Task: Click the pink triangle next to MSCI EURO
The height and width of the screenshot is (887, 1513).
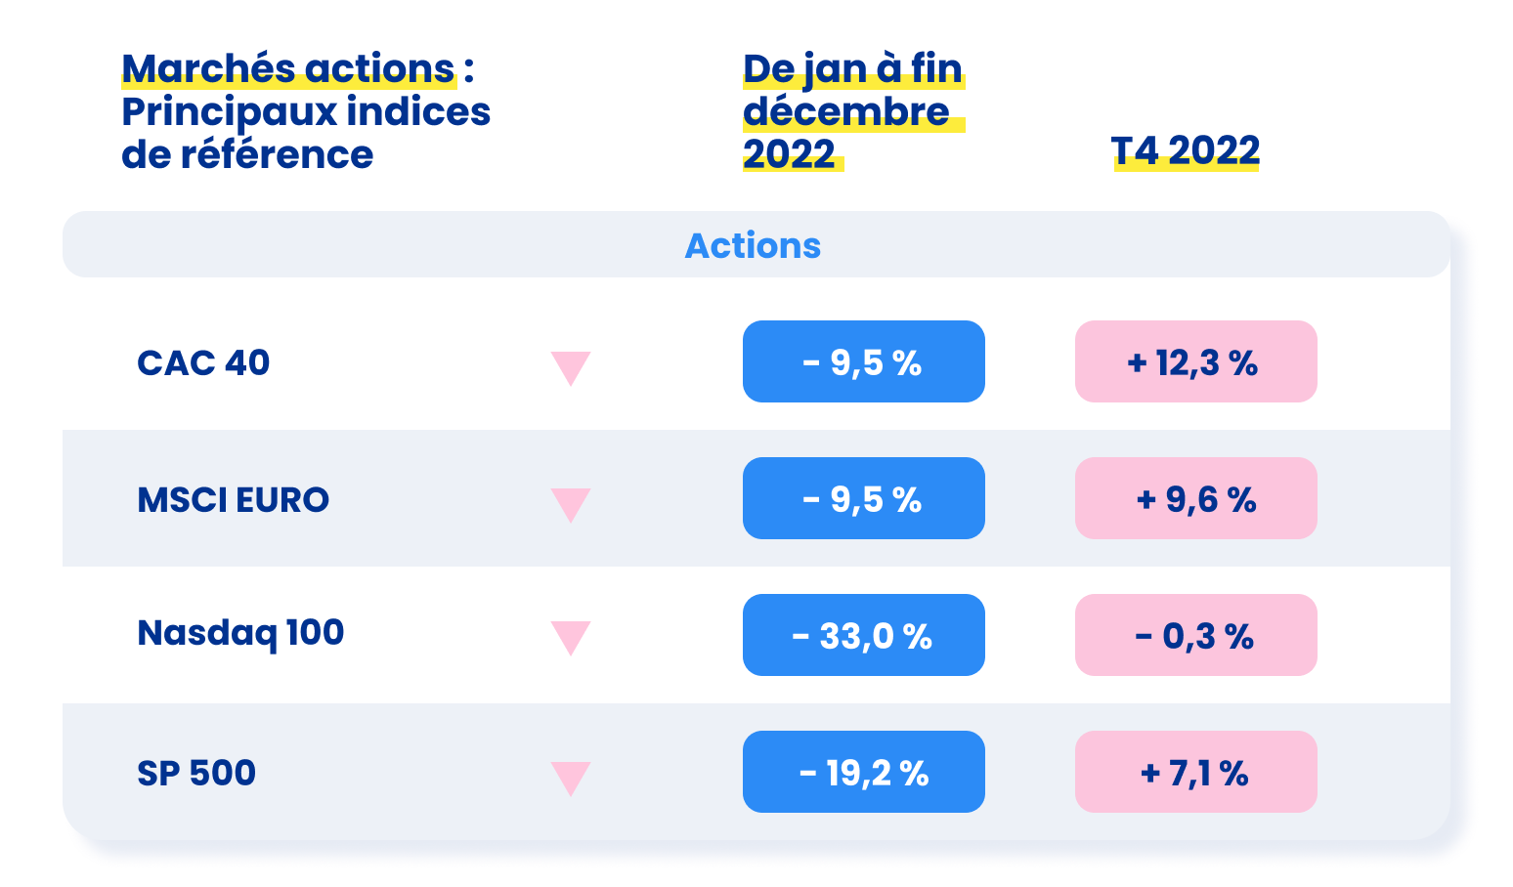Action: [x=571, y=503]
